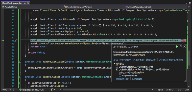192x92 pixels.
Task: Click the ユーザーが処理していない例外 popup title
Action: click(126, 47)
